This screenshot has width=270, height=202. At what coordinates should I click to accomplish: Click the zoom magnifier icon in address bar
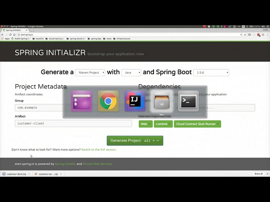coord(241,35)
